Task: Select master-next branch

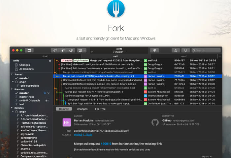Action: pos(26,97)
